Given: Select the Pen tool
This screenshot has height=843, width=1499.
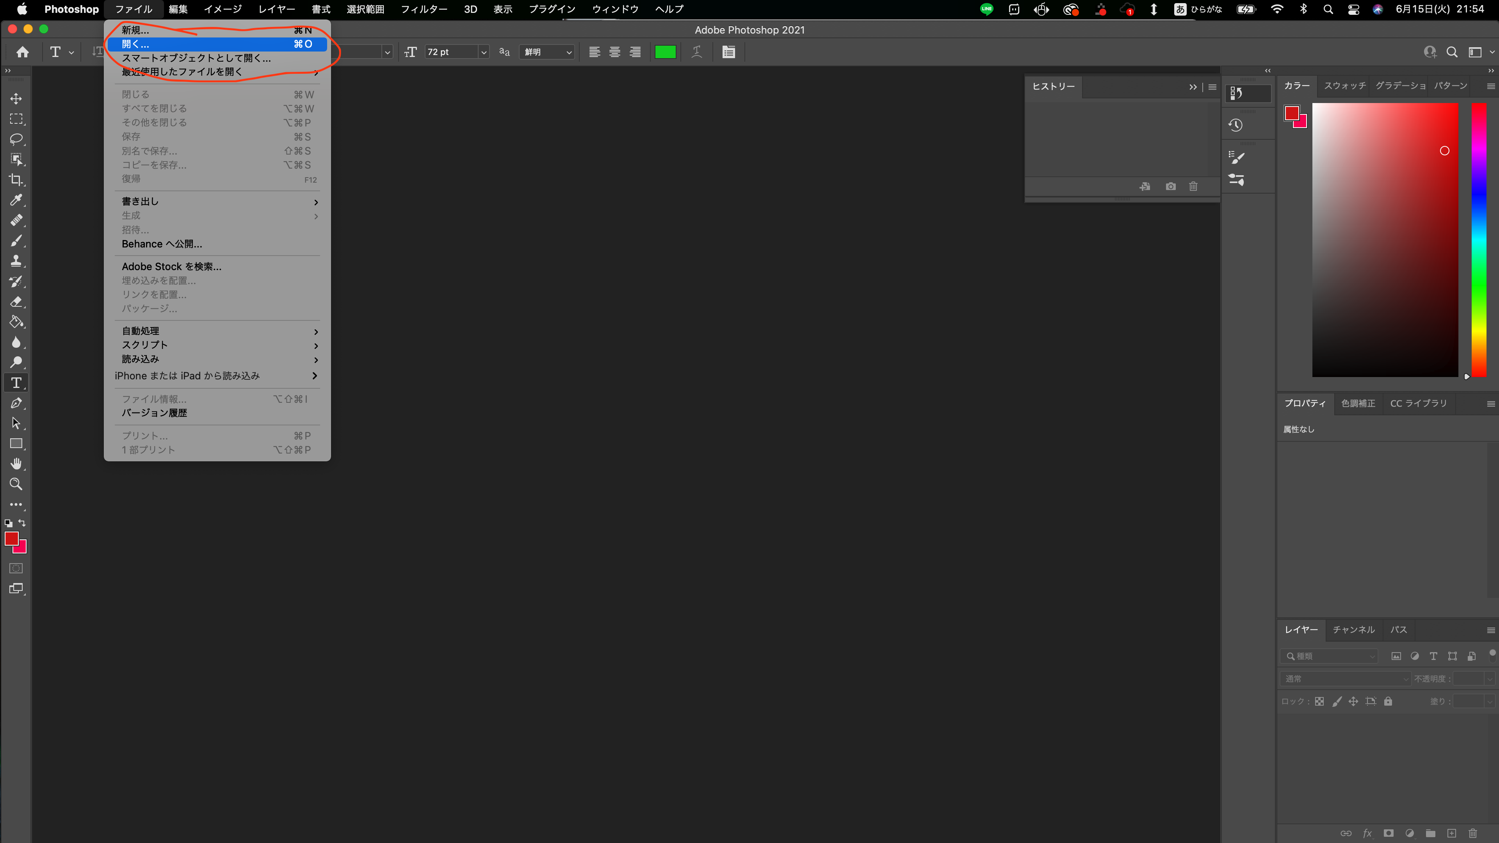Looking at the screenshot, I should pyautogui.click(x=16, y=403).
